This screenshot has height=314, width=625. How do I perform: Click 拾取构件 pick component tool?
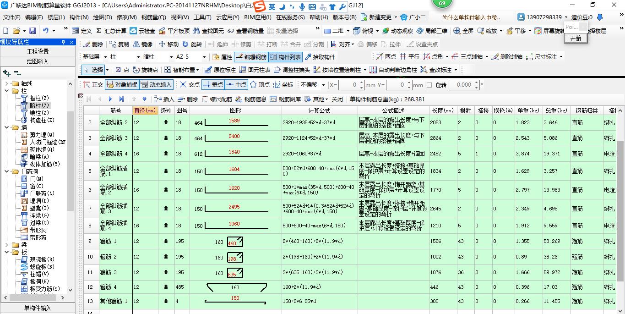pos(320,57)
